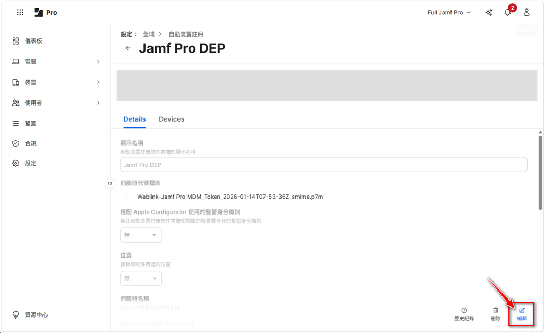Switch to the Devices tab
The width and height of the screenshot is (544, 333).
click(172, 119)
